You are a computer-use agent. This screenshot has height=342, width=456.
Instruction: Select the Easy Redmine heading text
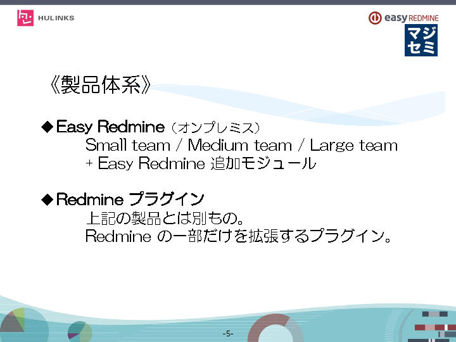(x=111, y=127)
